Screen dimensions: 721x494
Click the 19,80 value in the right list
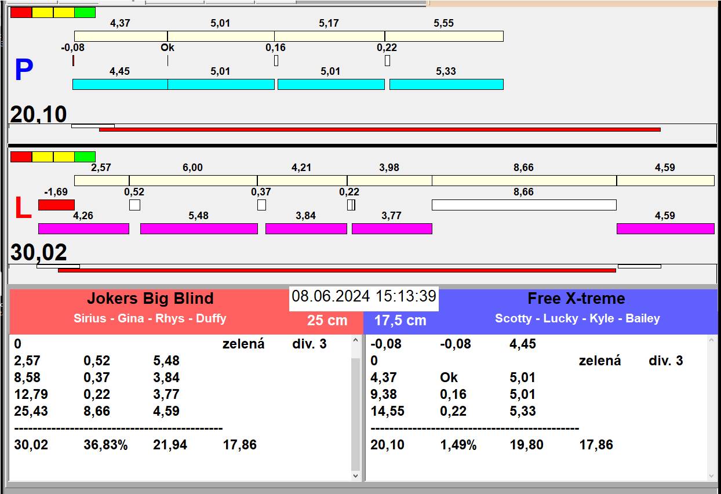[527, 445]
